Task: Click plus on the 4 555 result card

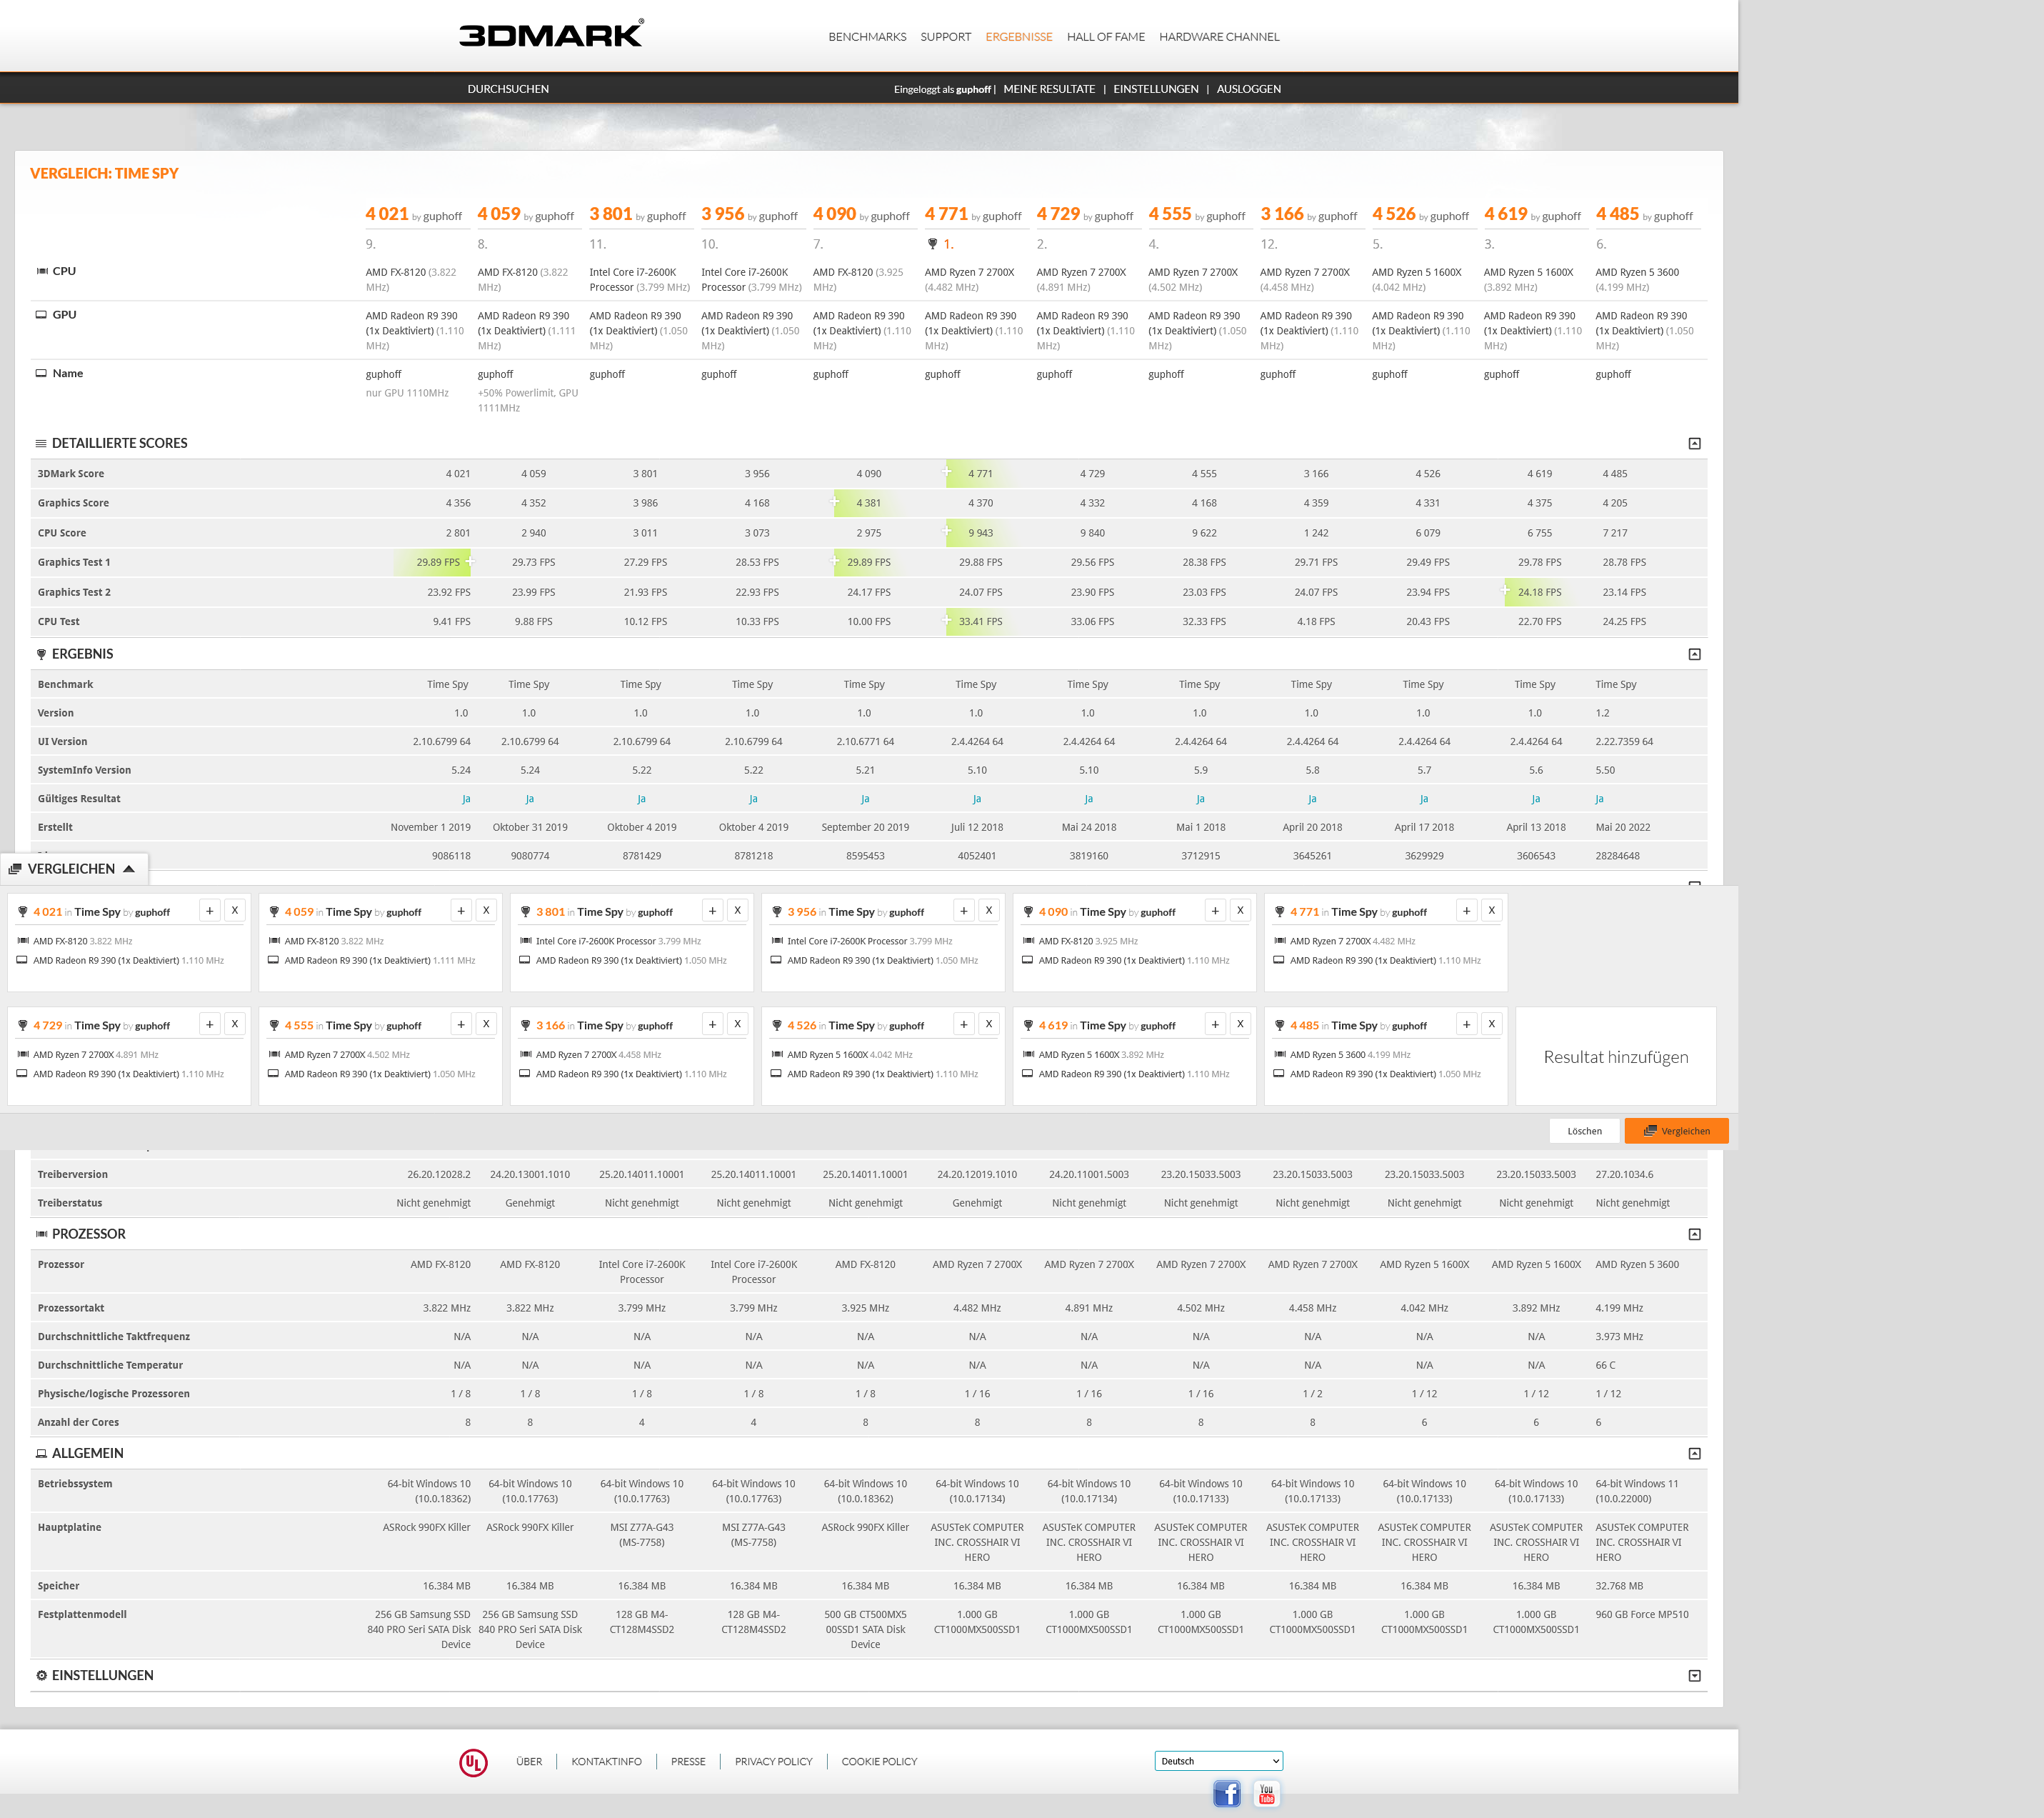Action: [x=461, y=1025]
